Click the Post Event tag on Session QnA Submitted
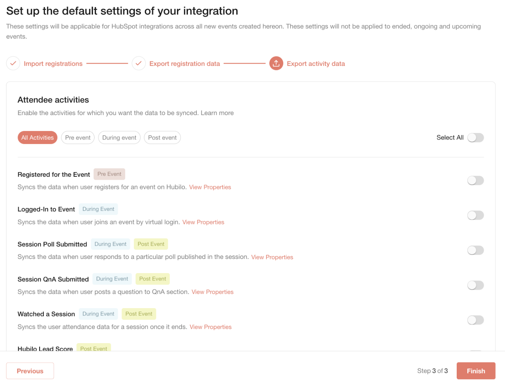The image size is (505, 384). [153, 279]
